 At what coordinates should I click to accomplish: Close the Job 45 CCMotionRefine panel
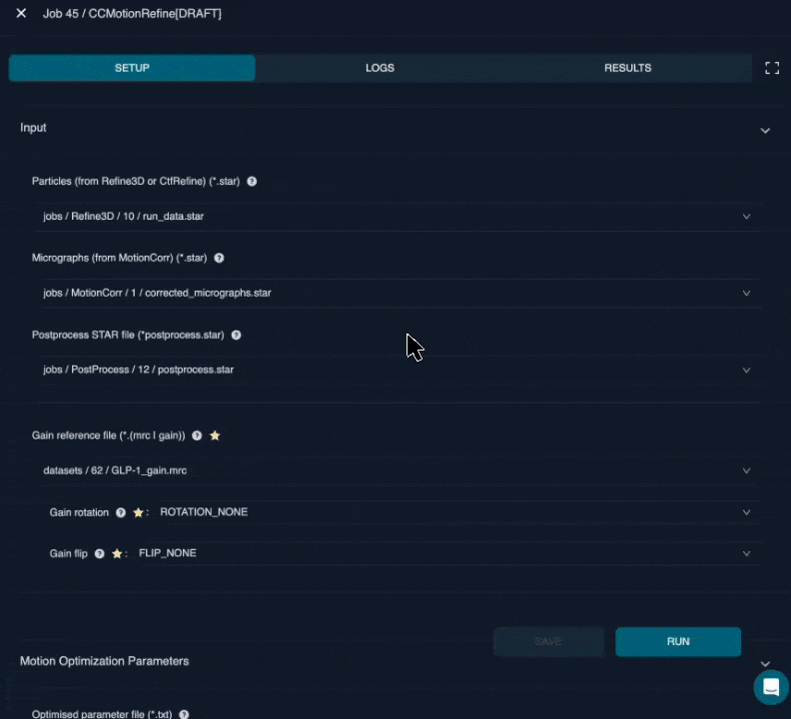(x=21, y=13)
